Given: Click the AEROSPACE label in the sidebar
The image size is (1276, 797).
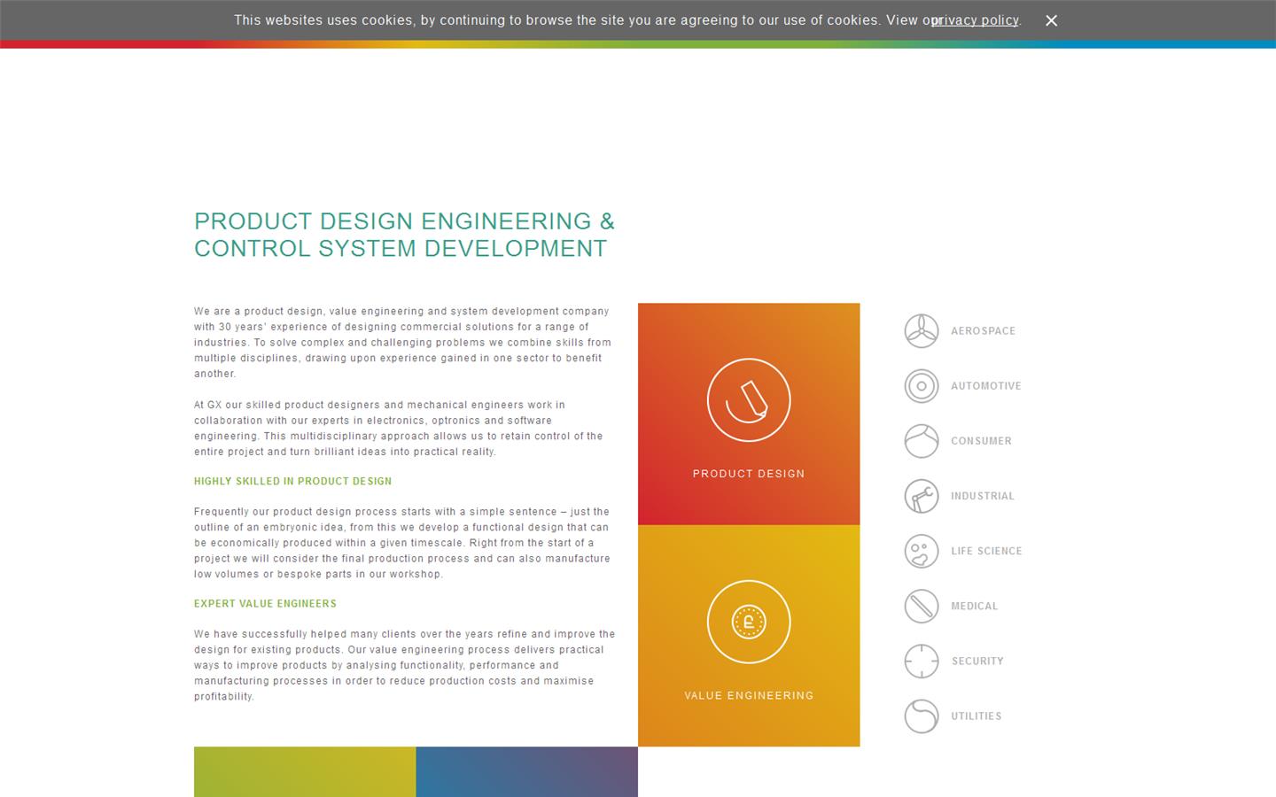Looking at the screenshot, I should [984, 330].
